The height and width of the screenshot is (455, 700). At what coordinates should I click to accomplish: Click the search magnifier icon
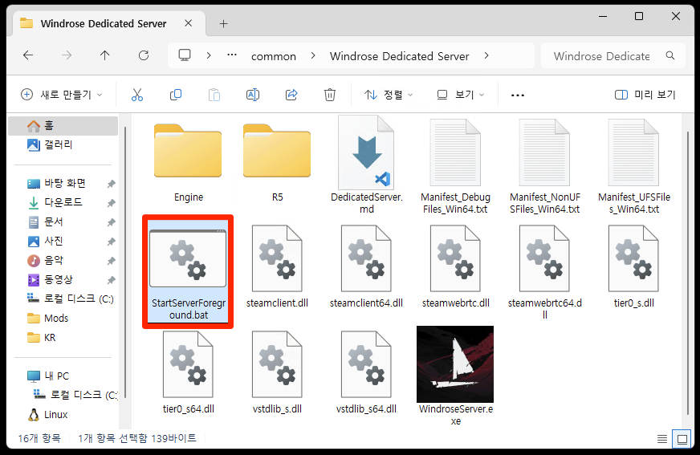click(x=670, y=55)
